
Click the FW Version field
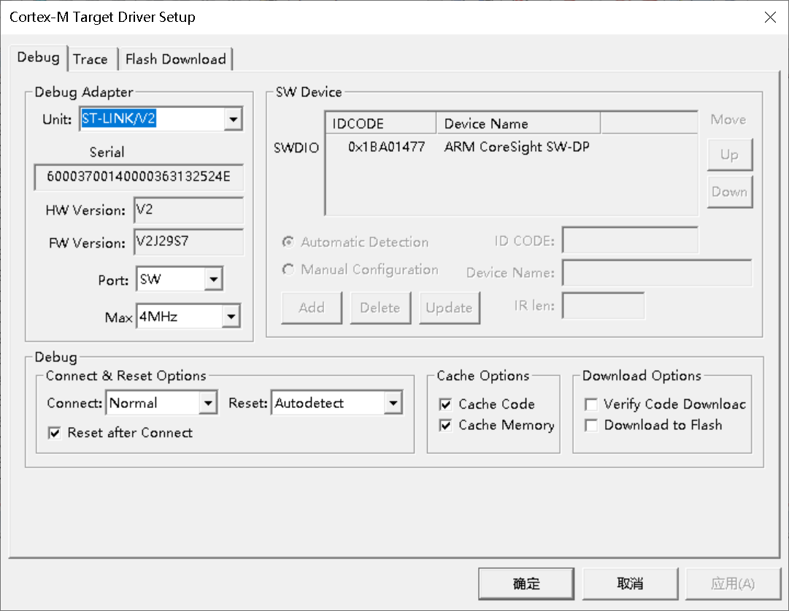(x=189, y=242)
